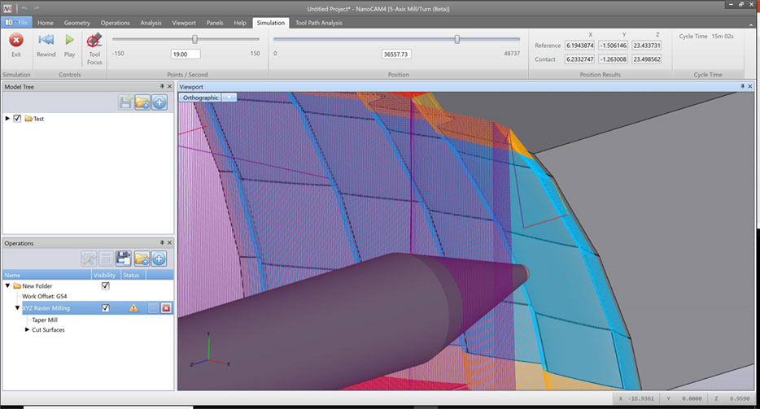Open the Geometry ribbon tab
Image resolution: width=760 pixels, height=409 pixels.
[77, 23]
